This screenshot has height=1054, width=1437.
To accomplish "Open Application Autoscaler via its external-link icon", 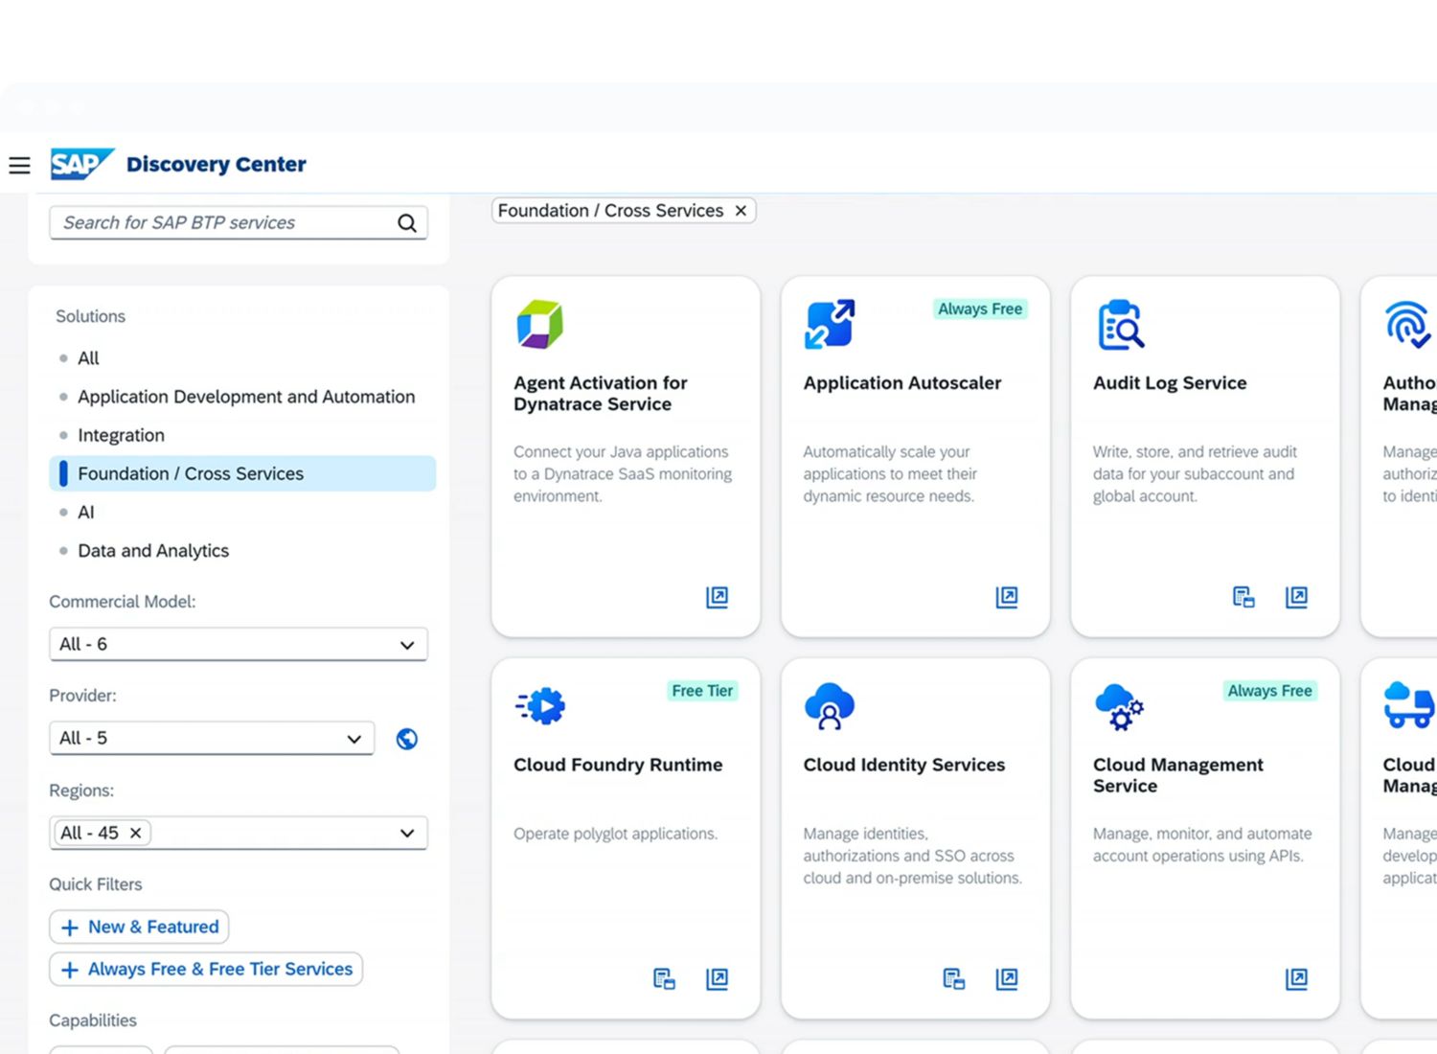I will point(1007,597).
